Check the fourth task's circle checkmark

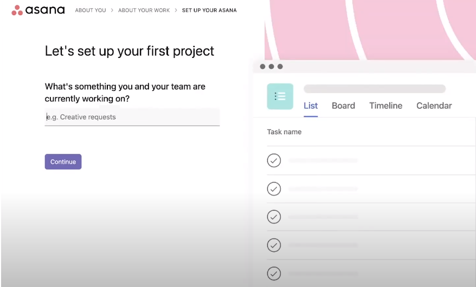coord(274,245)
